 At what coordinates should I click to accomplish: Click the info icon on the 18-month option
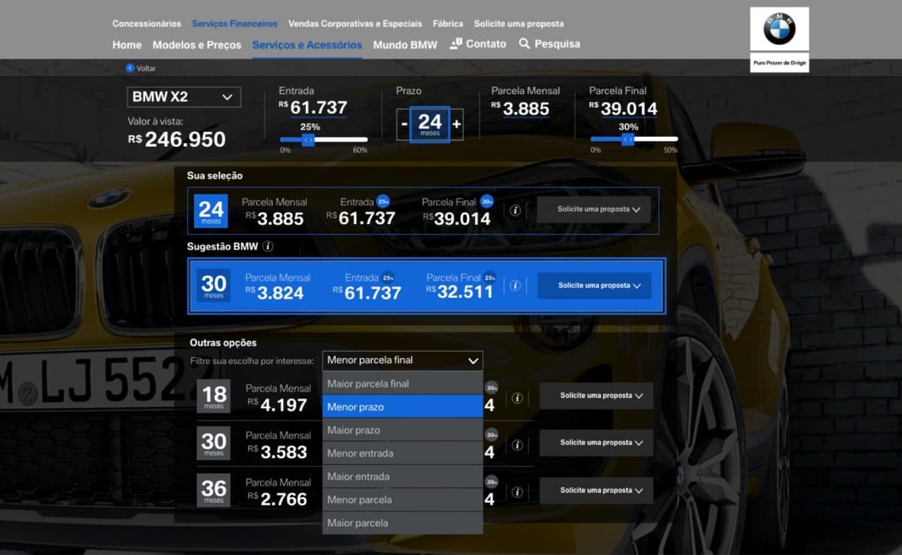coord(516,396)
